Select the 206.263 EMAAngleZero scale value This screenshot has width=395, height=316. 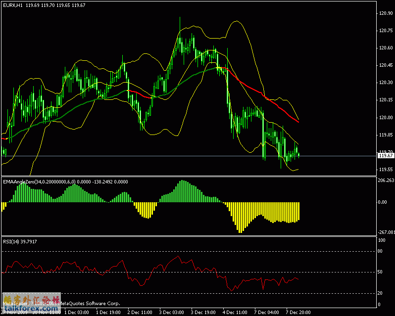[x=385, y=181]
